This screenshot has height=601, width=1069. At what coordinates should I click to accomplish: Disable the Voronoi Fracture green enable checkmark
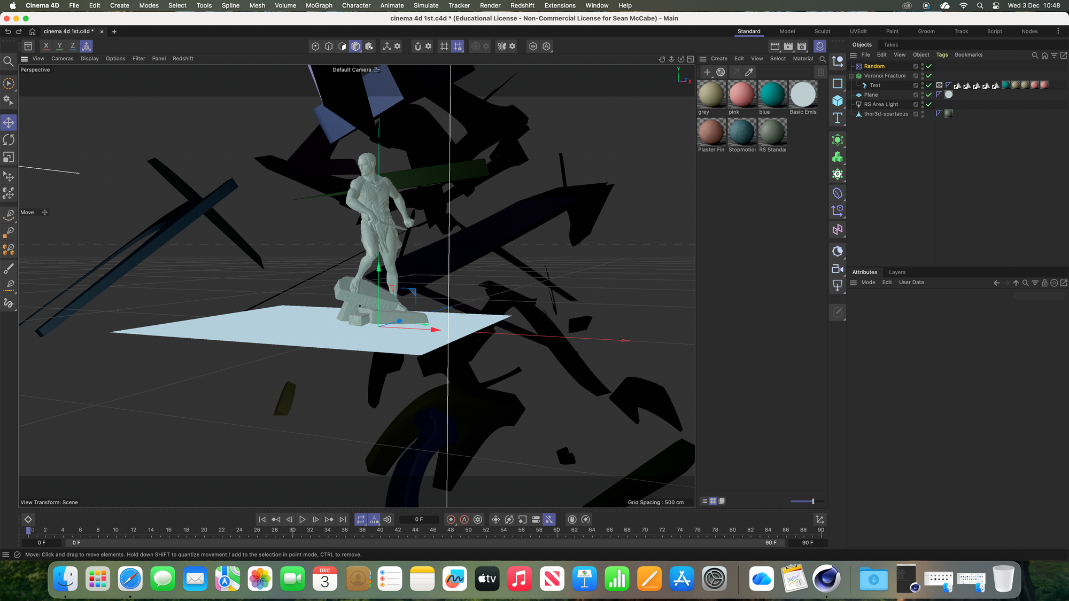[929, 76]
